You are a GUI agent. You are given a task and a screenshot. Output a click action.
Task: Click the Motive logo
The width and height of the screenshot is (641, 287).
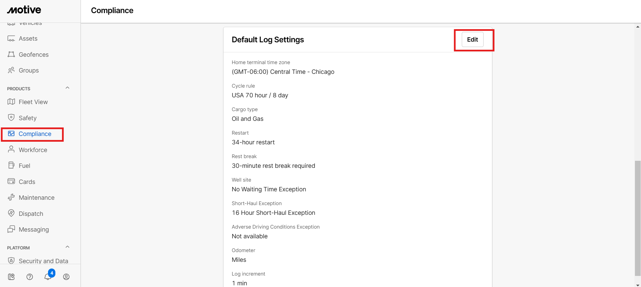point(24,10)
